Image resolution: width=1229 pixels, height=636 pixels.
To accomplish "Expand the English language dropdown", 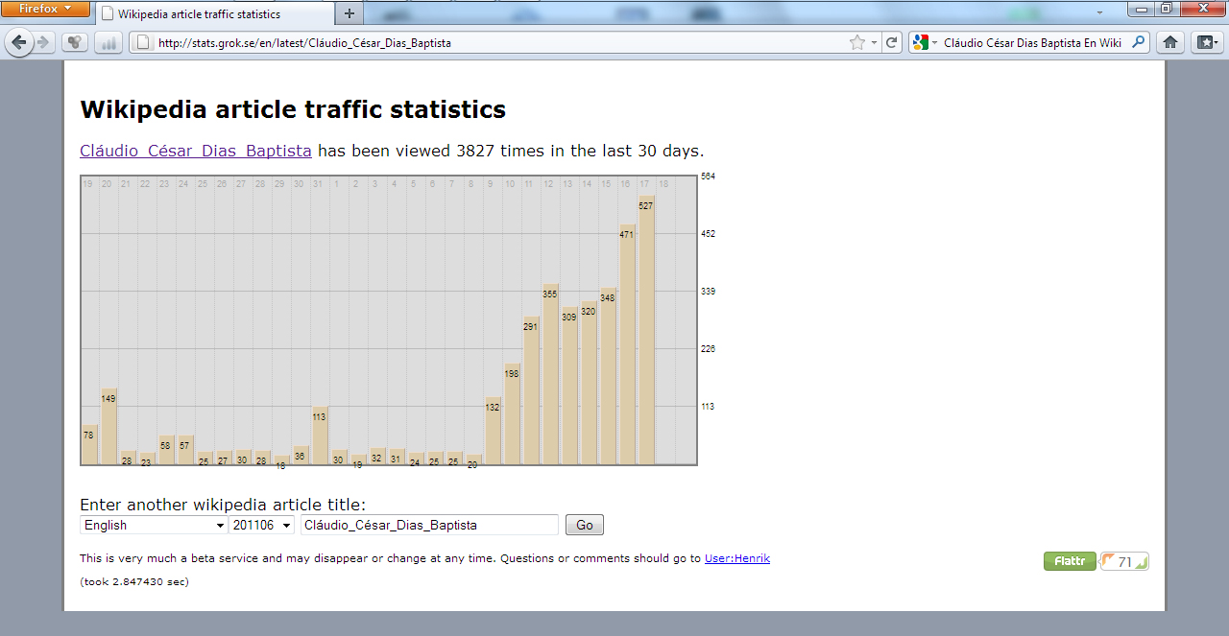I will [x=154, y=525].
